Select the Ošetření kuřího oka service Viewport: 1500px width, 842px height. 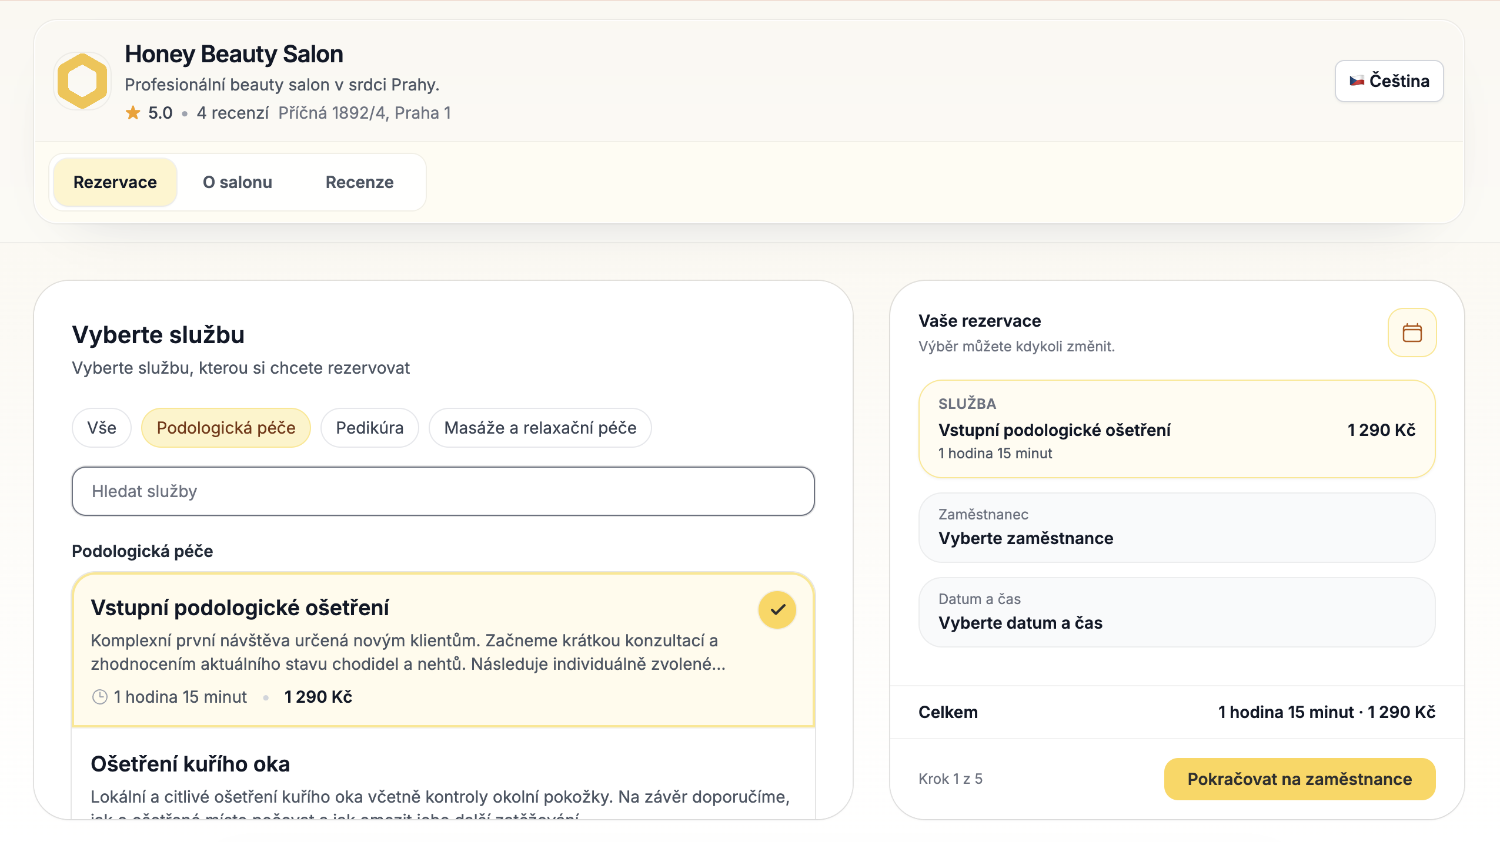443,773
